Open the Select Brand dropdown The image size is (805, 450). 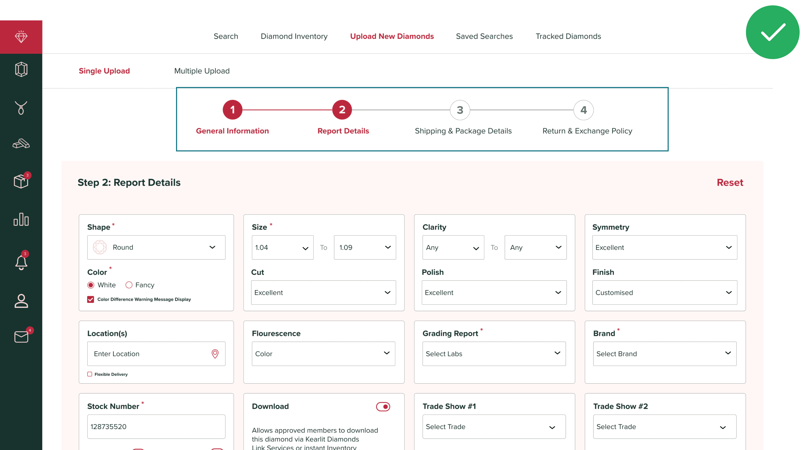(664, 354)
